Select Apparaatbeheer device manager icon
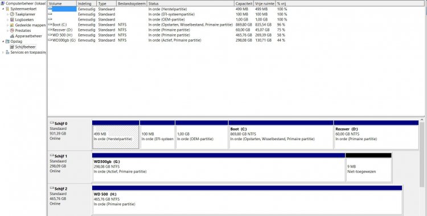Viewport: 427px width, 216px height. click(12, 36)
